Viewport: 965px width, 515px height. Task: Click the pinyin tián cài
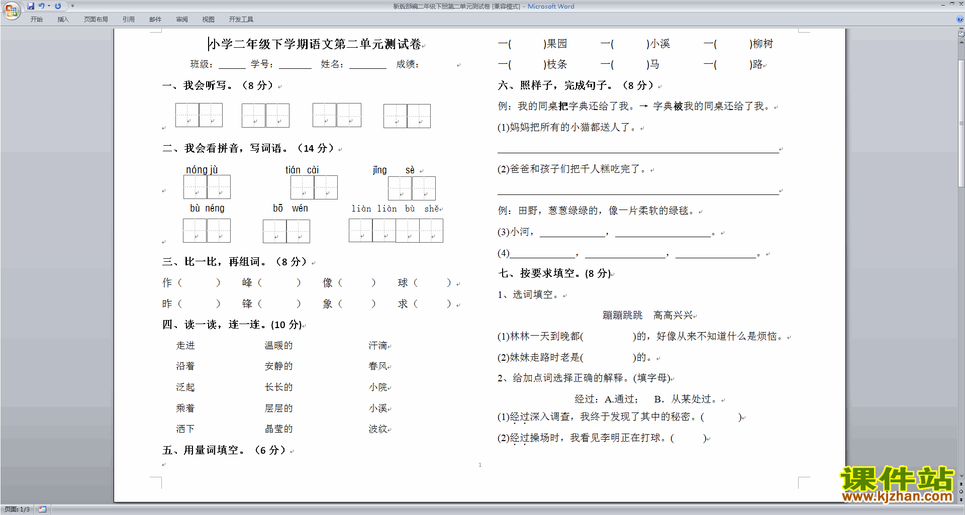click(302, 170)
